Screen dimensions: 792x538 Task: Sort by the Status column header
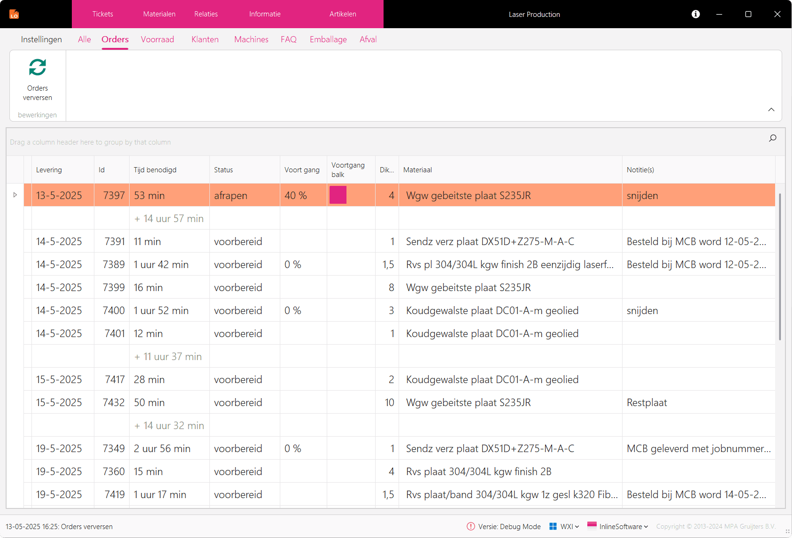pyautogui.click(x=245, y=169)
